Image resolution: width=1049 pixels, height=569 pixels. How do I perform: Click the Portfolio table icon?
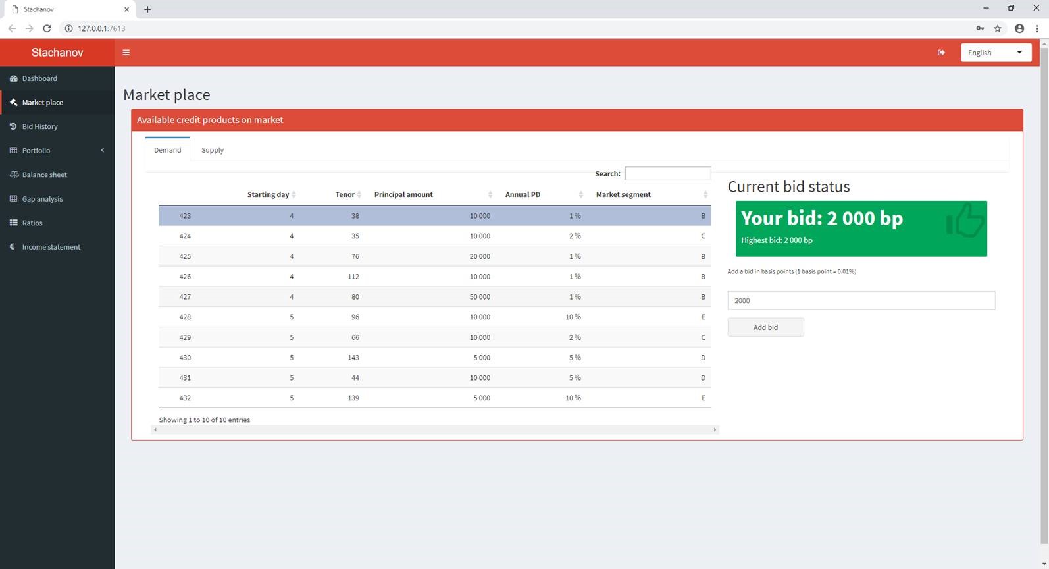(13, 151)
